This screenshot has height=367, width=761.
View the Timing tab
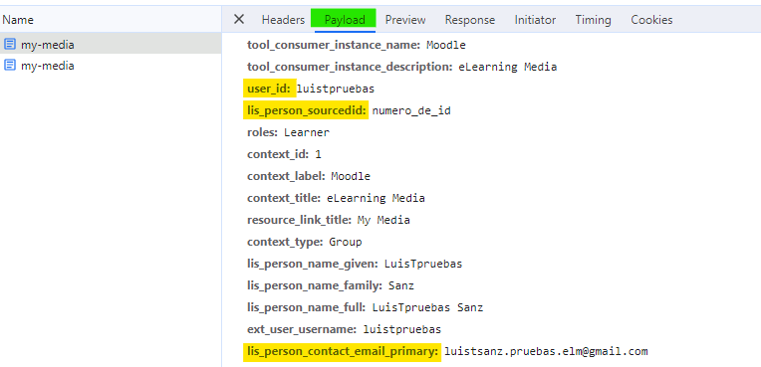[593, 20]
